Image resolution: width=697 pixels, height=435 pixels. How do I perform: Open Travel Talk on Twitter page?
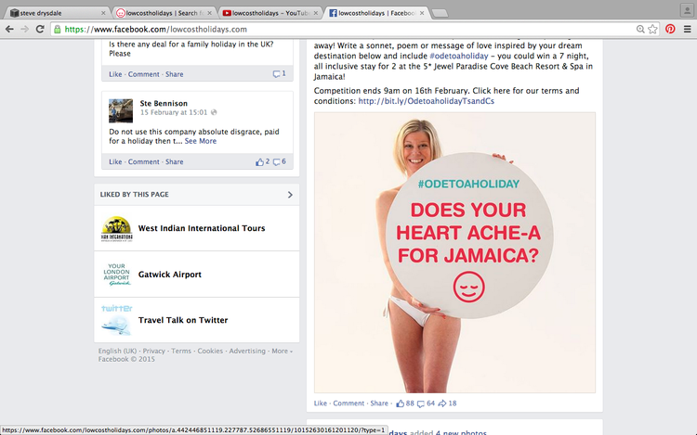point(183,320)
